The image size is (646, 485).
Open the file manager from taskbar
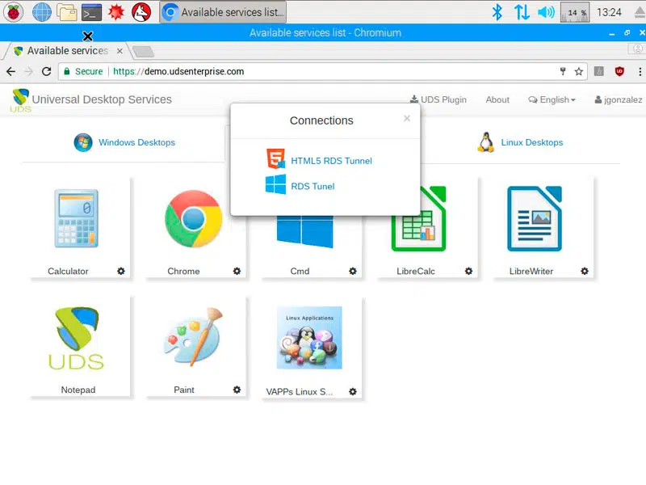pyautogui.click(x=67, y=12)
